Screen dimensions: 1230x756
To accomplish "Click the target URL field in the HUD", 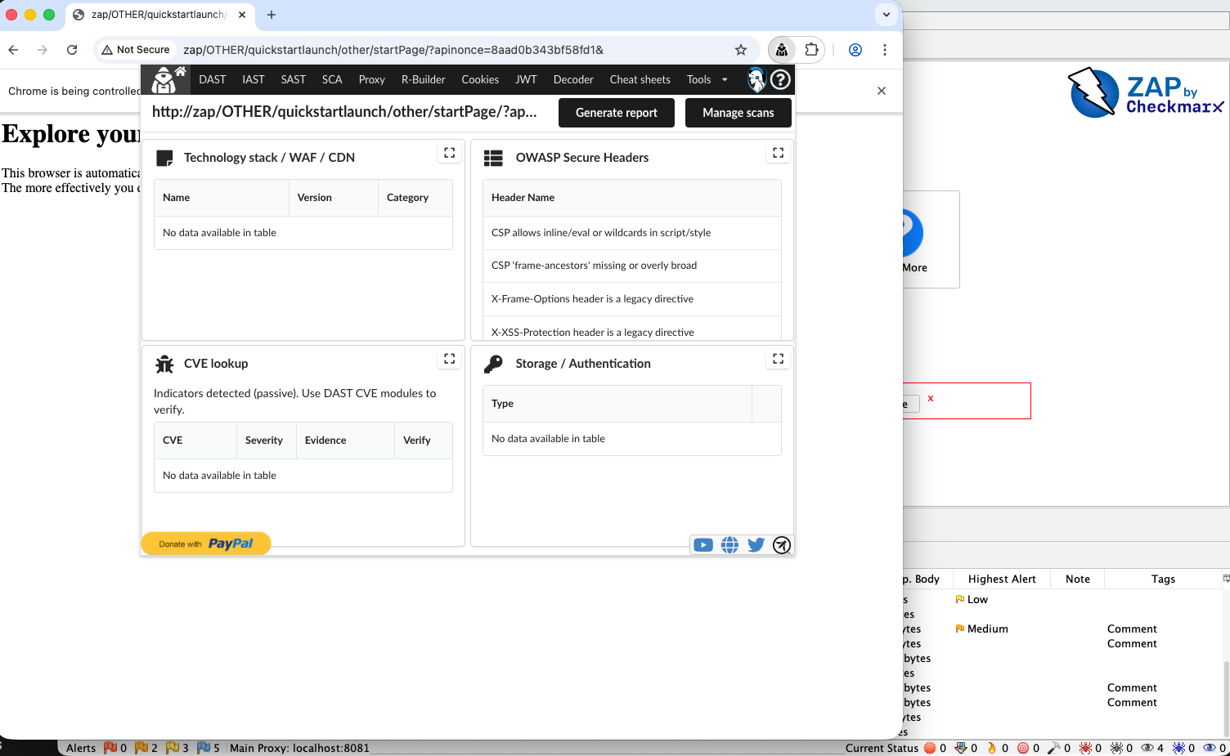I will pos(343,112).
